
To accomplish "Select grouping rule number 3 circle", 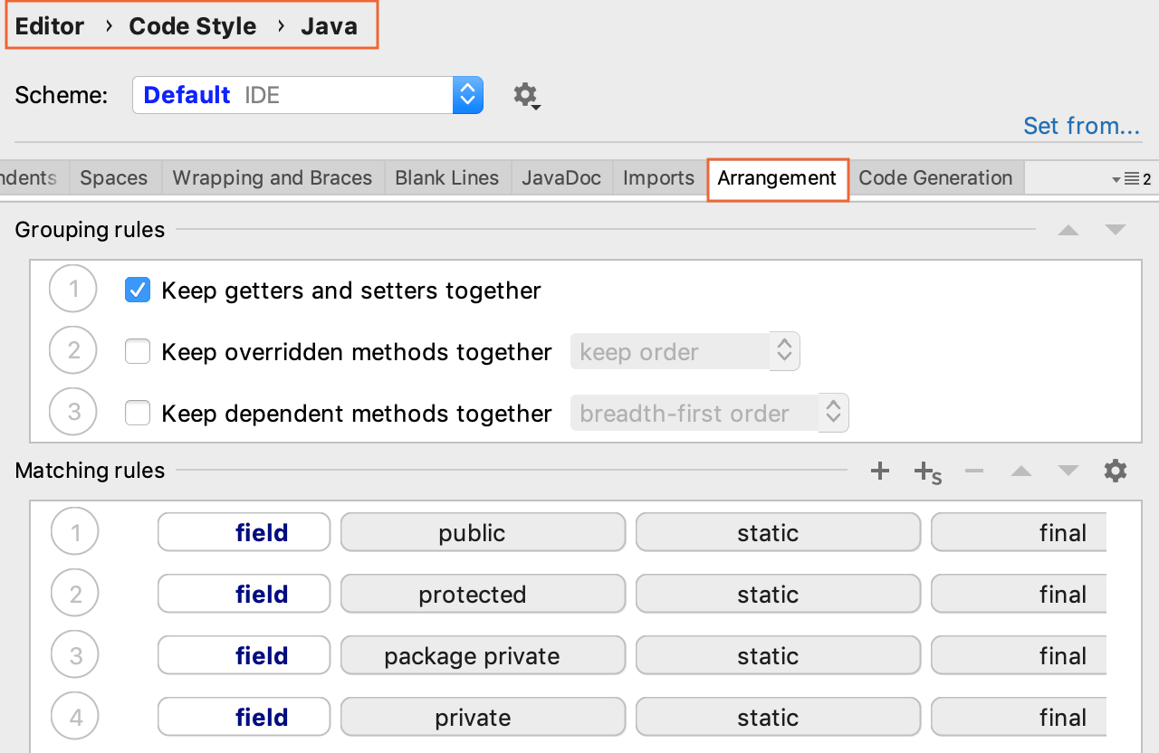I will tap(73, 413).
